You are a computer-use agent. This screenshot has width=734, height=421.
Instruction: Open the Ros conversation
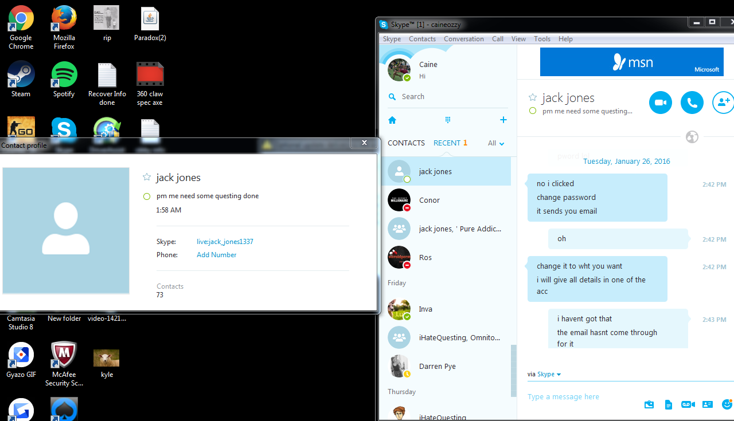[446, 257]
